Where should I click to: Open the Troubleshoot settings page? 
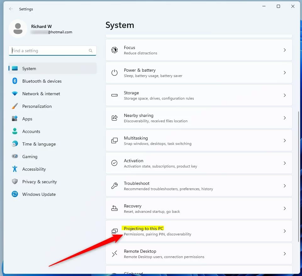pos(199,186)
